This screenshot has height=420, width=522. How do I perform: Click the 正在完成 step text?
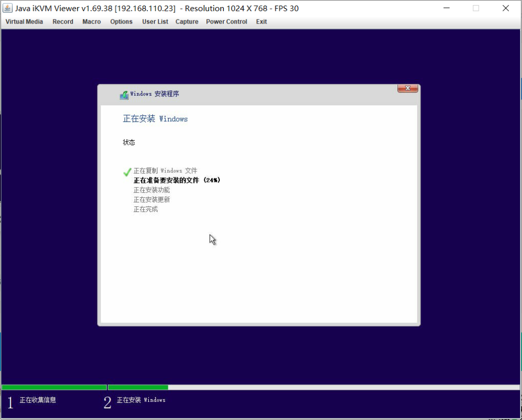point(145,209)
